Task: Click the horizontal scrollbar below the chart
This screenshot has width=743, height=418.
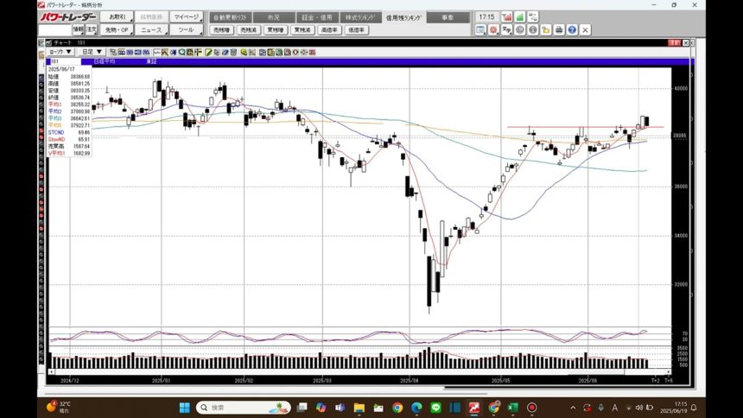Action: (346, 371)
